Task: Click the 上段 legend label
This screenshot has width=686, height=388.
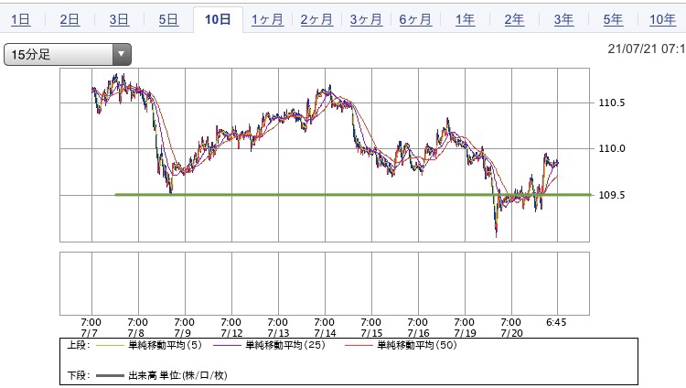Action: (x=79, y=345)
